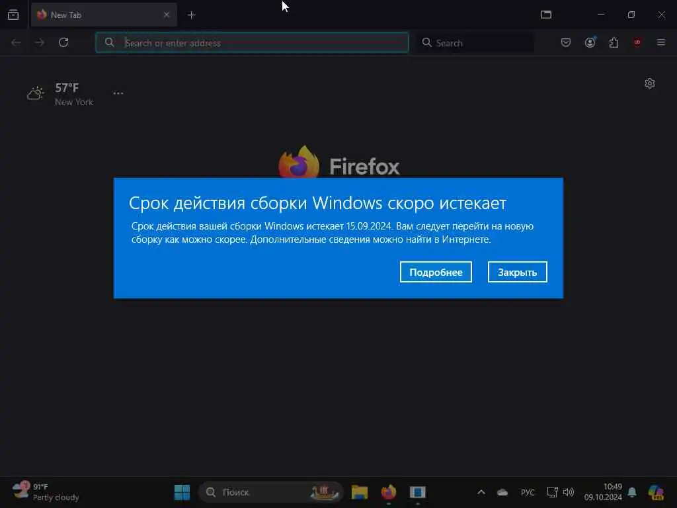Close the New Tab tab
This screenshot has width=677, height=508.
pos(166,15)
